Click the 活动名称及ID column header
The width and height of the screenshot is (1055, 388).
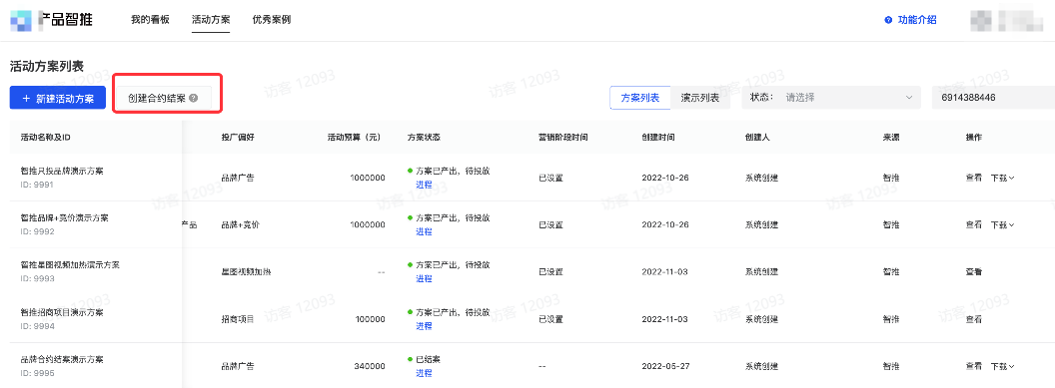click(x=46, y=137)
